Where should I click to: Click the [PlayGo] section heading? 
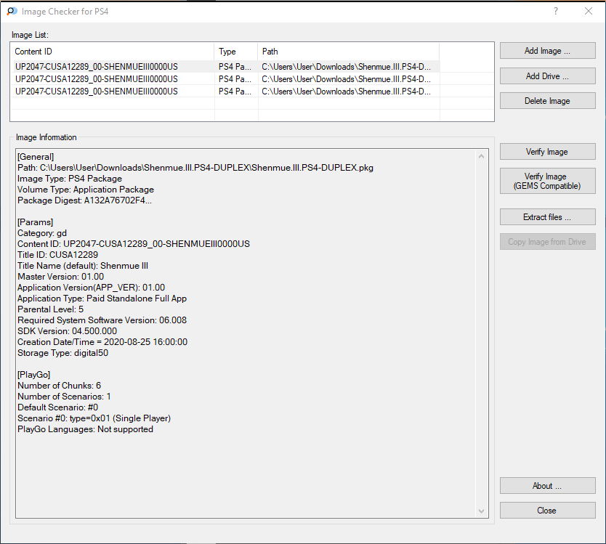tap(33, 374)
